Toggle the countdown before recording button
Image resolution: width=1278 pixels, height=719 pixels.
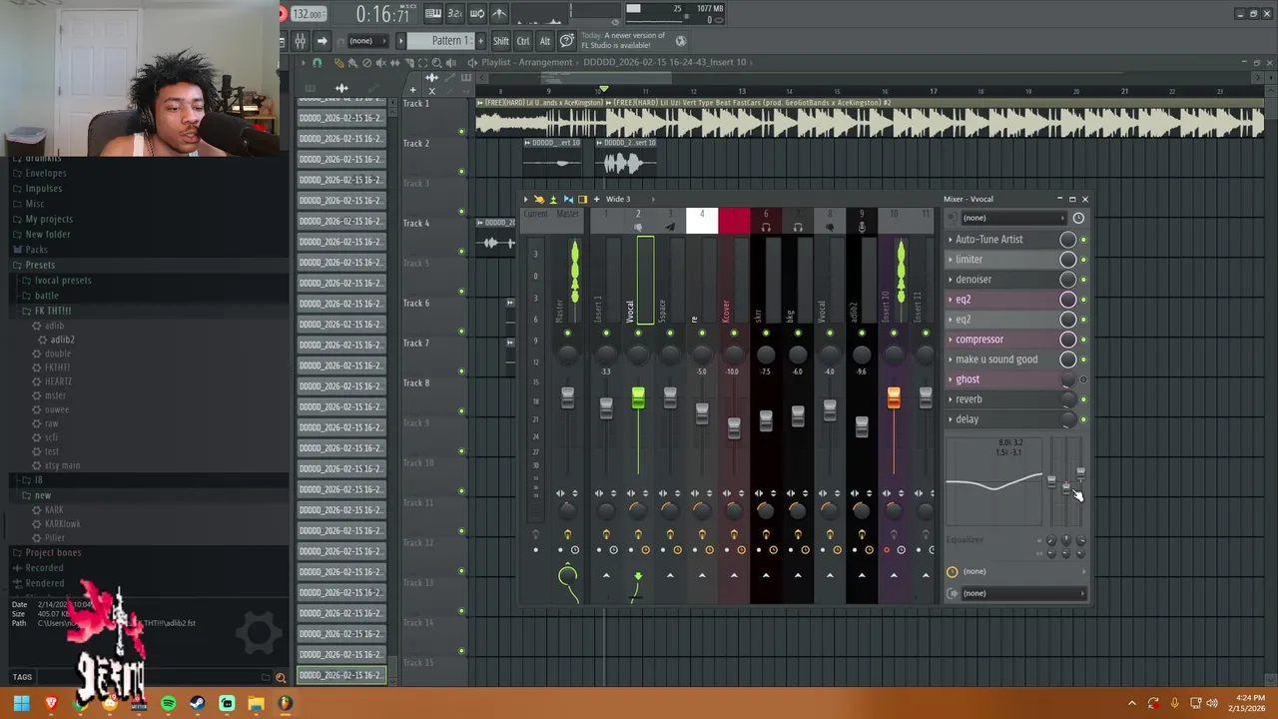[454, 13]
